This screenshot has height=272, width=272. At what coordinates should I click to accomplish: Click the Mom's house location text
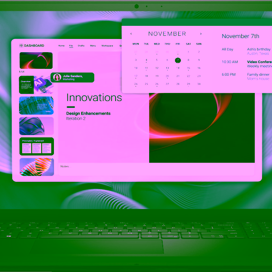tap(258, 78)
